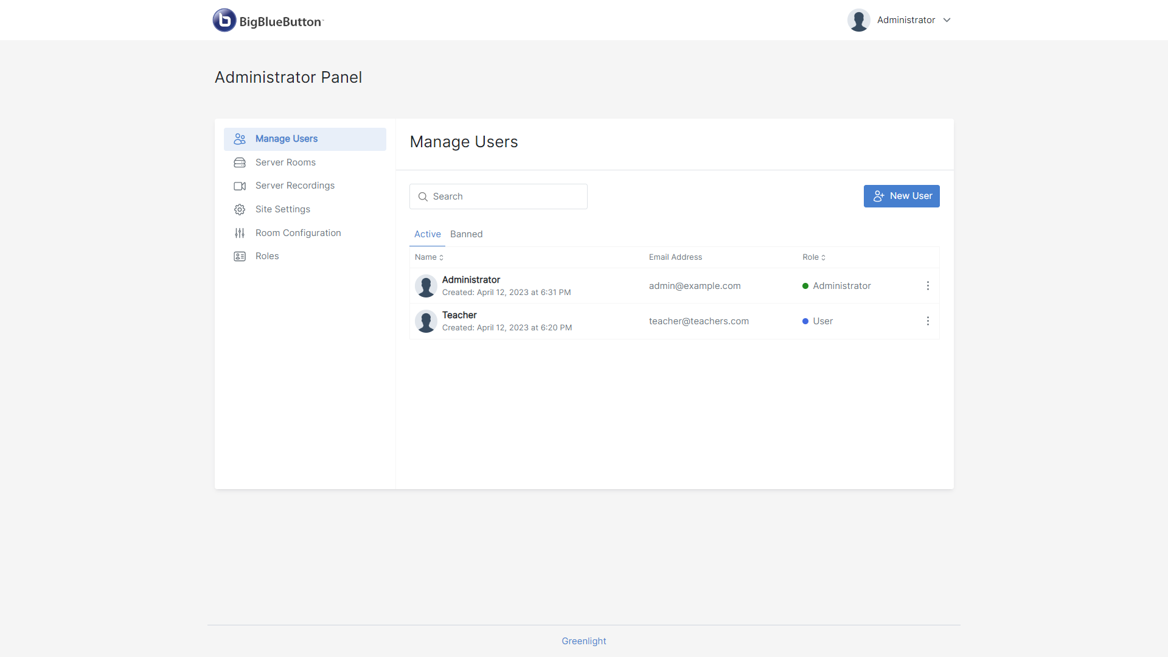1168x657 pixels.
Task: Click the Server Recordings camera icon
Action: [240, 186]
